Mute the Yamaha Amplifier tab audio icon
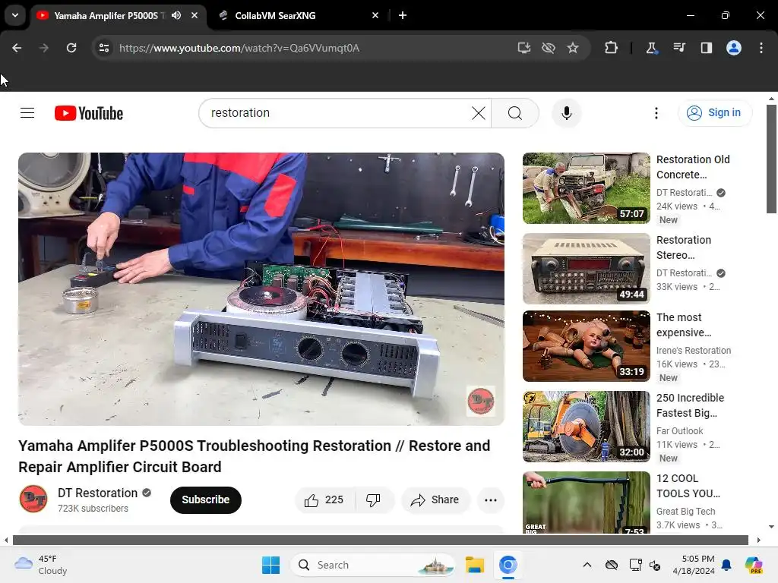The image size is (778, 583). click(176, 15)
